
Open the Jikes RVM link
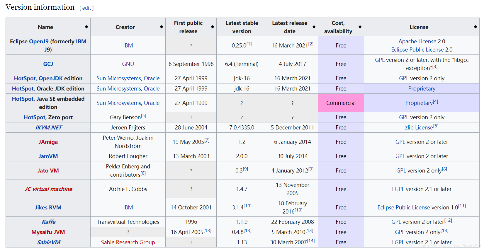(x=48, y=207)
